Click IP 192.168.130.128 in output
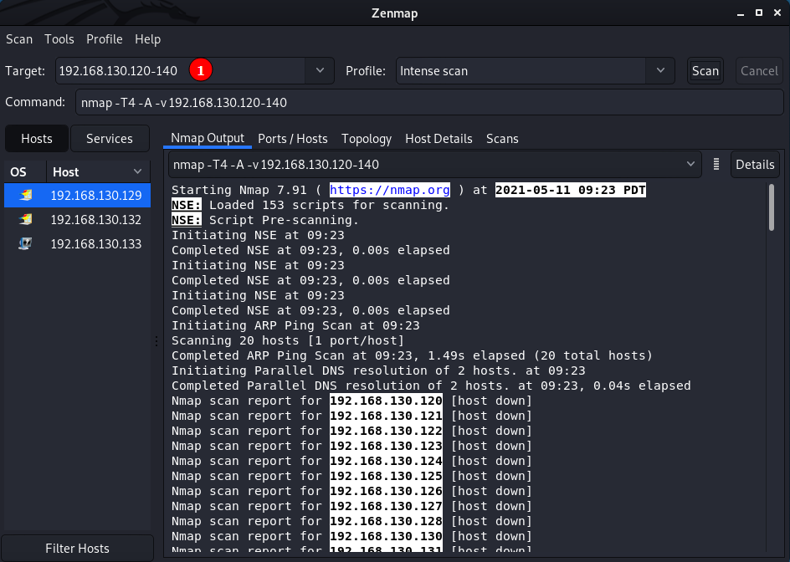 click(386, 522)
